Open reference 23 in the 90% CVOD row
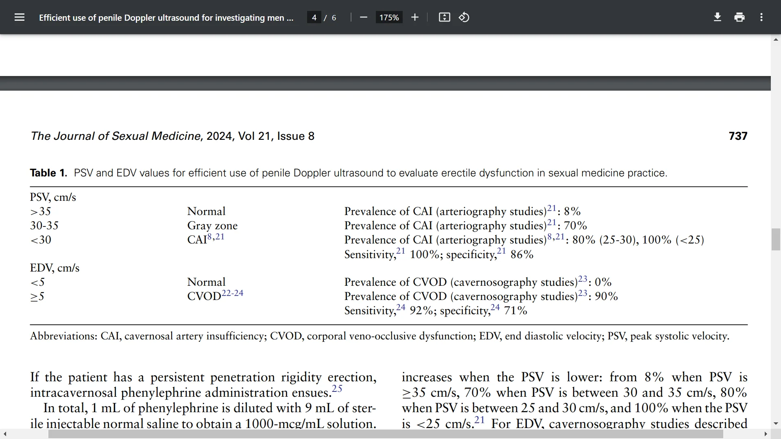 coord(582,293)
